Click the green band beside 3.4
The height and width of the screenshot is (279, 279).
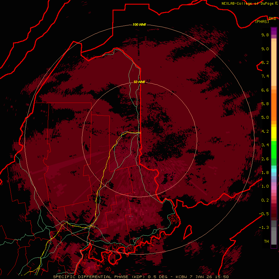(274, 149)
